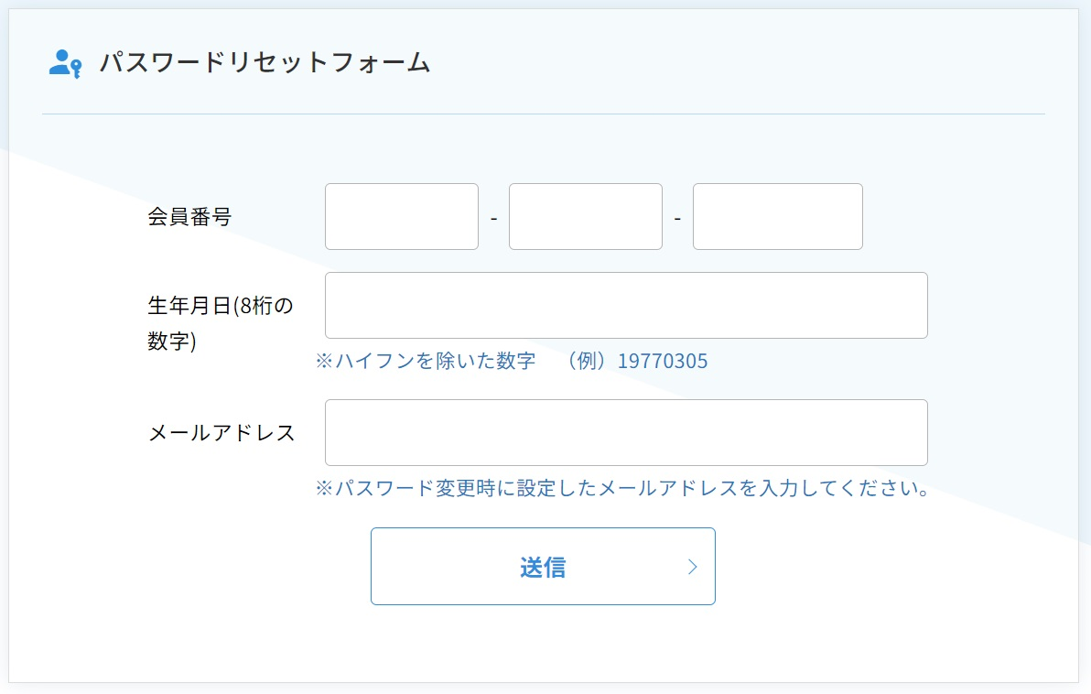Click the second hyphen between member number boxes
Screen dimensions: 1091x694
[677, 219]
